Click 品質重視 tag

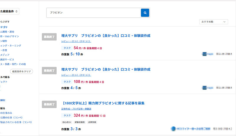92,122
